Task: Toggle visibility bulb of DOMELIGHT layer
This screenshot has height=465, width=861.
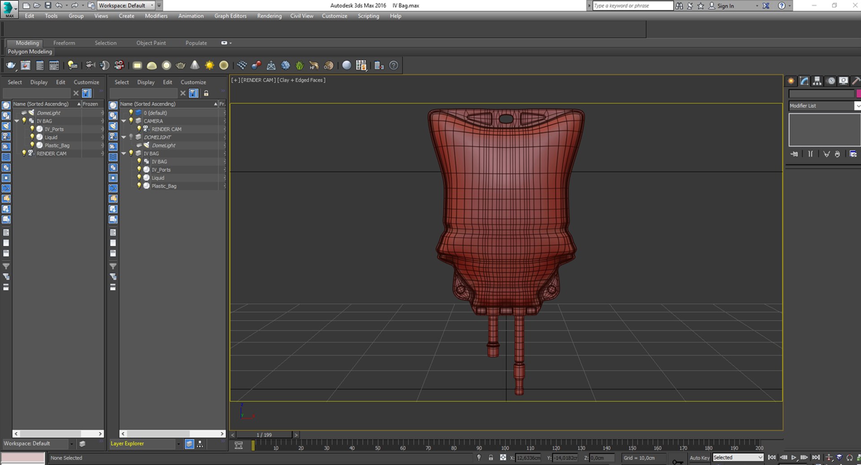Action: click(131, 137)
